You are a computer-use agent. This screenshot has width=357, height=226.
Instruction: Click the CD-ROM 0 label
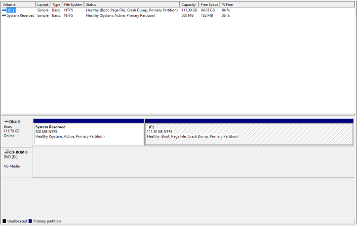click(18, 152)
